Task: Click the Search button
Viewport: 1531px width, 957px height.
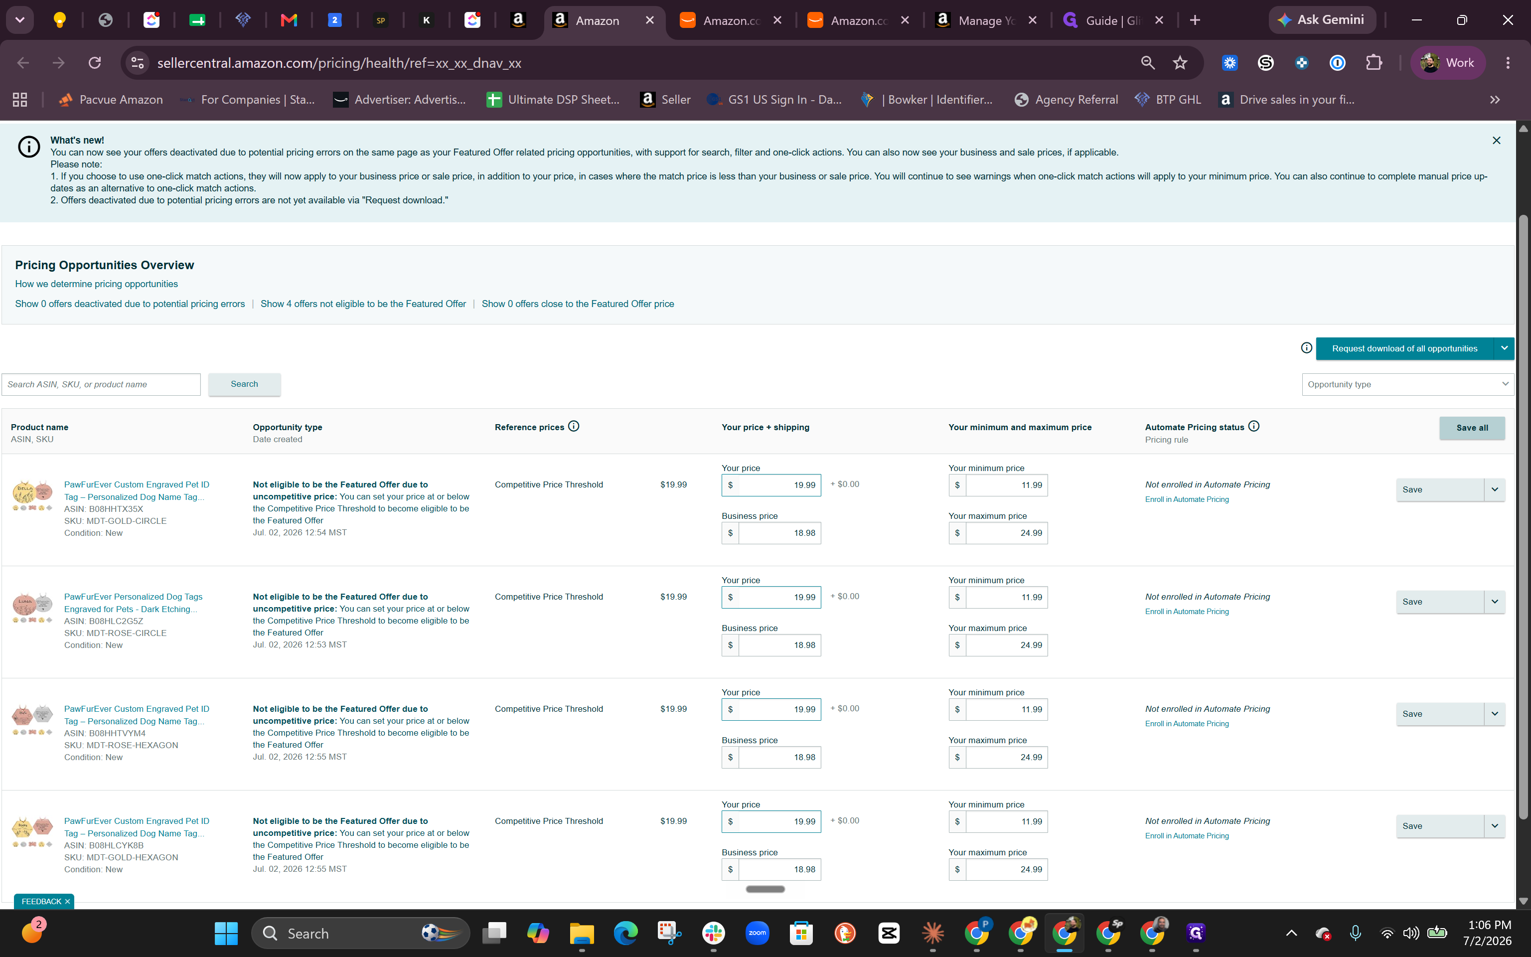Action: point(244,384)
